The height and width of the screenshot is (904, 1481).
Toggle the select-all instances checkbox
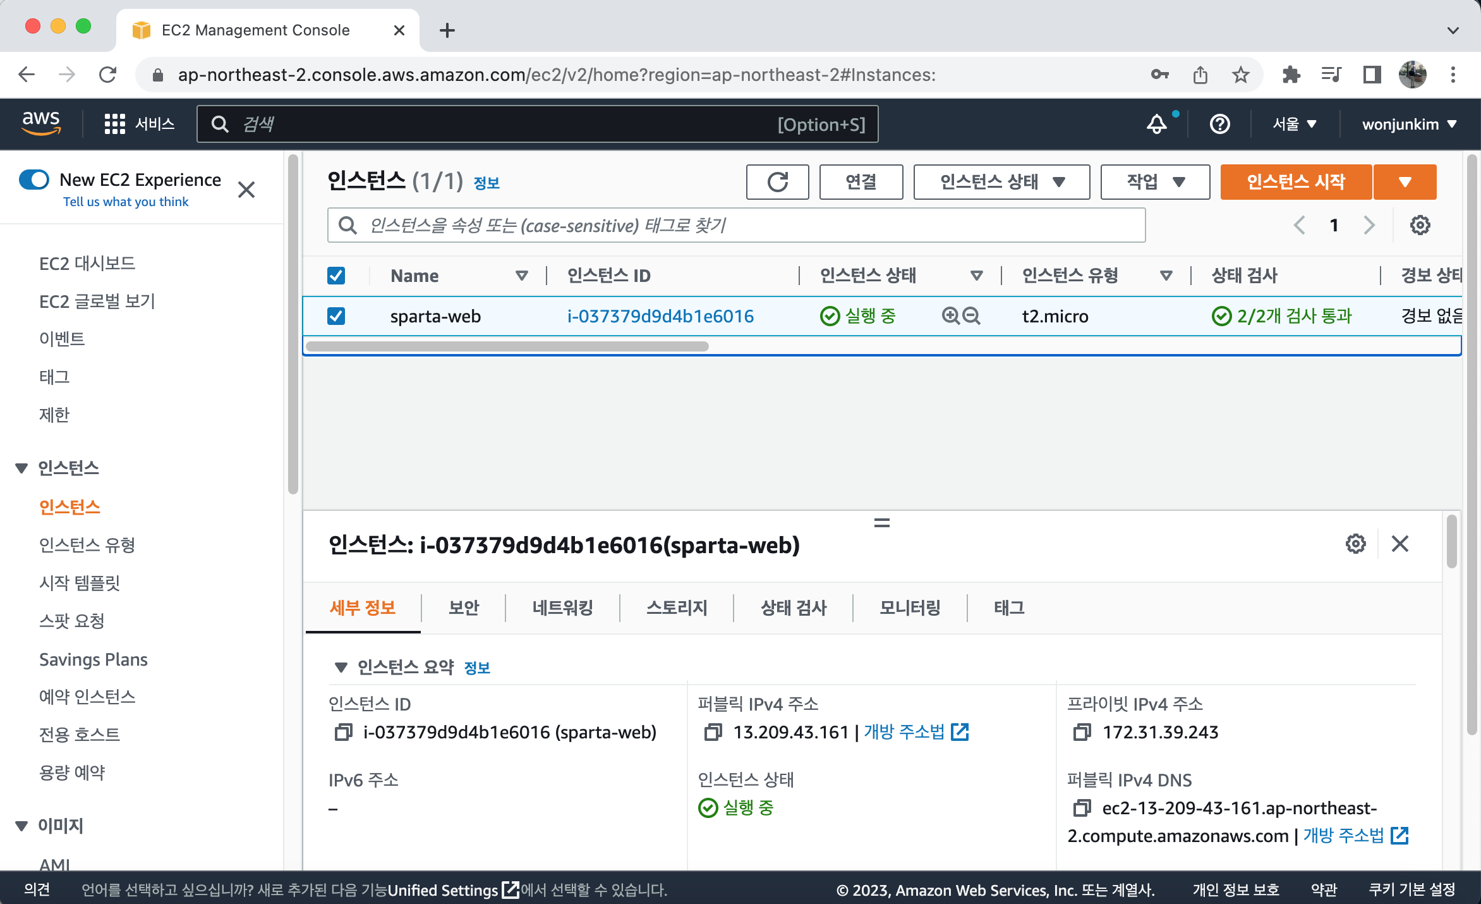pos(336,276)
